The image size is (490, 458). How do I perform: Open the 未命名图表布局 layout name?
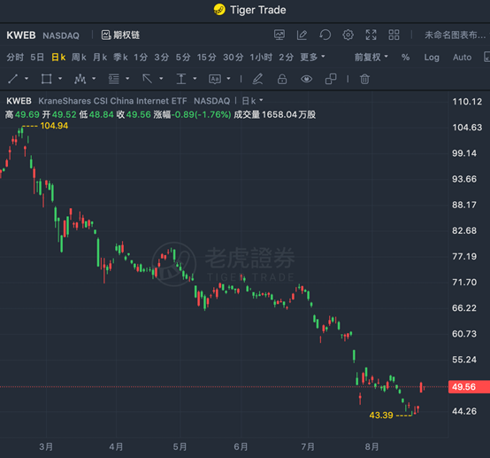[455, 35]
